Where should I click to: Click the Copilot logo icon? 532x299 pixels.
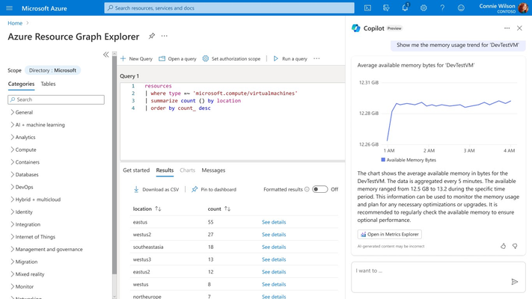[356, 28]
